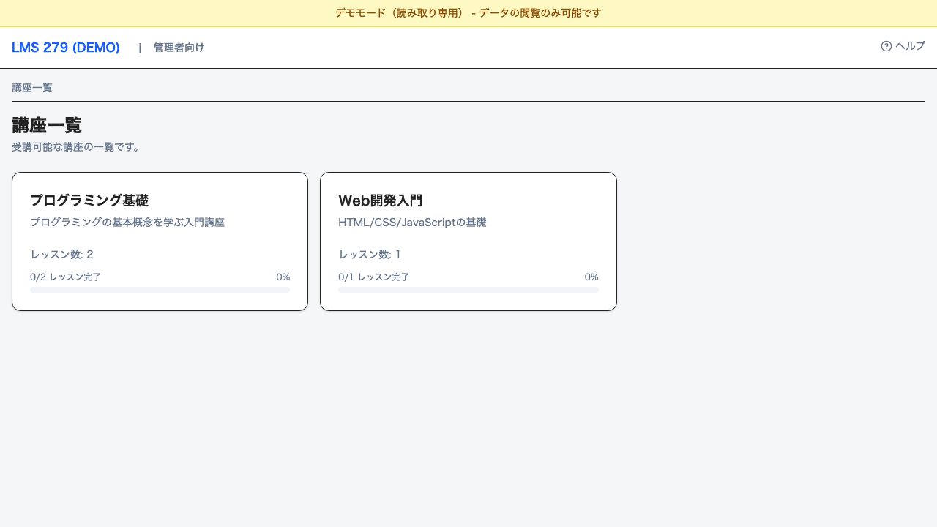Image resolution: width=937 pixels, height=527 pixels.
Task: Select the 講座一覧 breadcrumb item
Action: [x=31, y=87]
